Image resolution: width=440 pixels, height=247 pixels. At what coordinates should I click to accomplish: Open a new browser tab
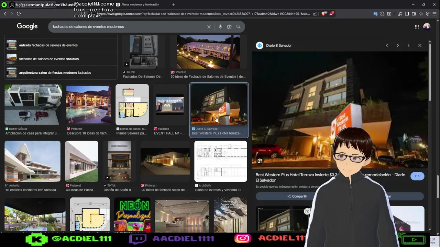click(x=173, y=4)
